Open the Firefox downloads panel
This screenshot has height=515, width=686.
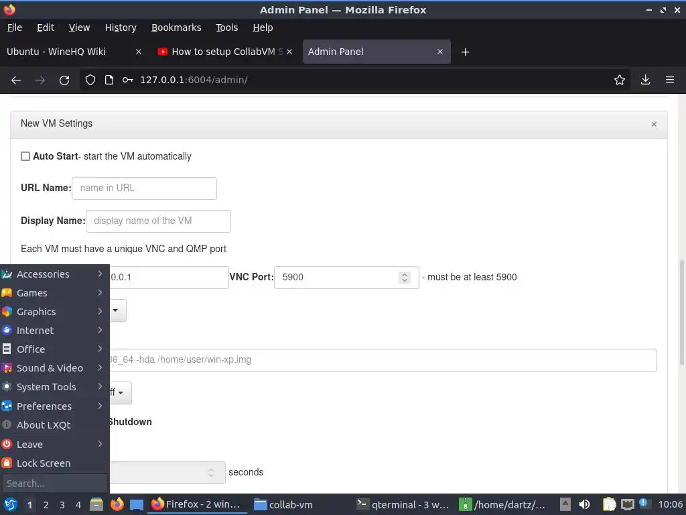[x=645, y=80]
